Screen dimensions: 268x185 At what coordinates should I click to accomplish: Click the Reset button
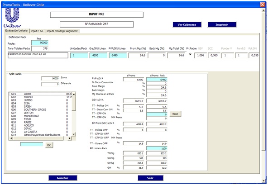pyautogui.click(x=175, y=114)
